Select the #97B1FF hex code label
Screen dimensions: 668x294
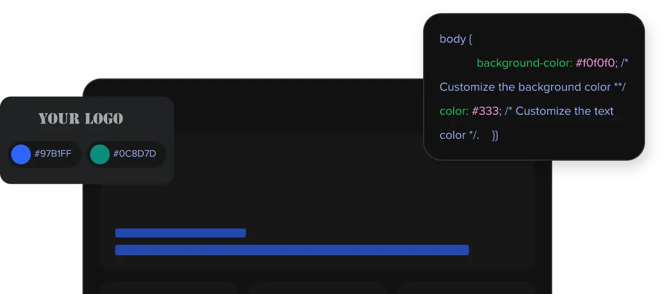coord(53,154)
